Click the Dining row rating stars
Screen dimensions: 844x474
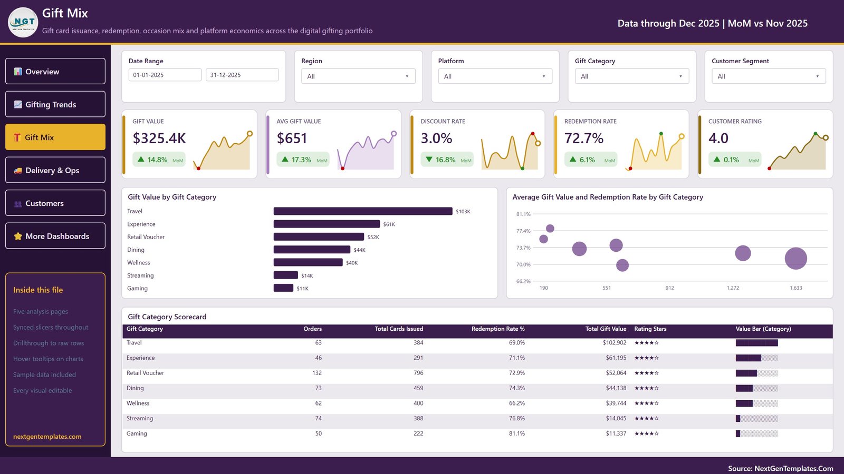pos(647,388)
